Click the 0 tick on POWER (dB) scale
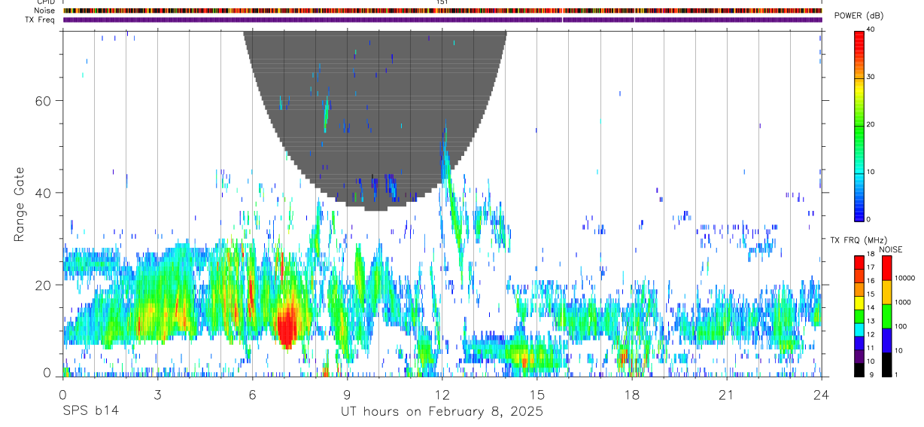Viewport: 924px width, 427px height. point(868,219)
